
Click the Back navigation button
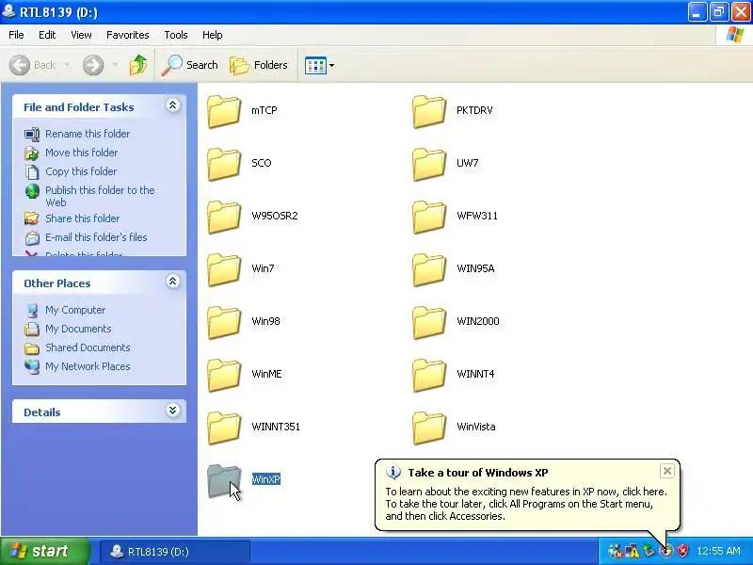(x=33, y=65)
